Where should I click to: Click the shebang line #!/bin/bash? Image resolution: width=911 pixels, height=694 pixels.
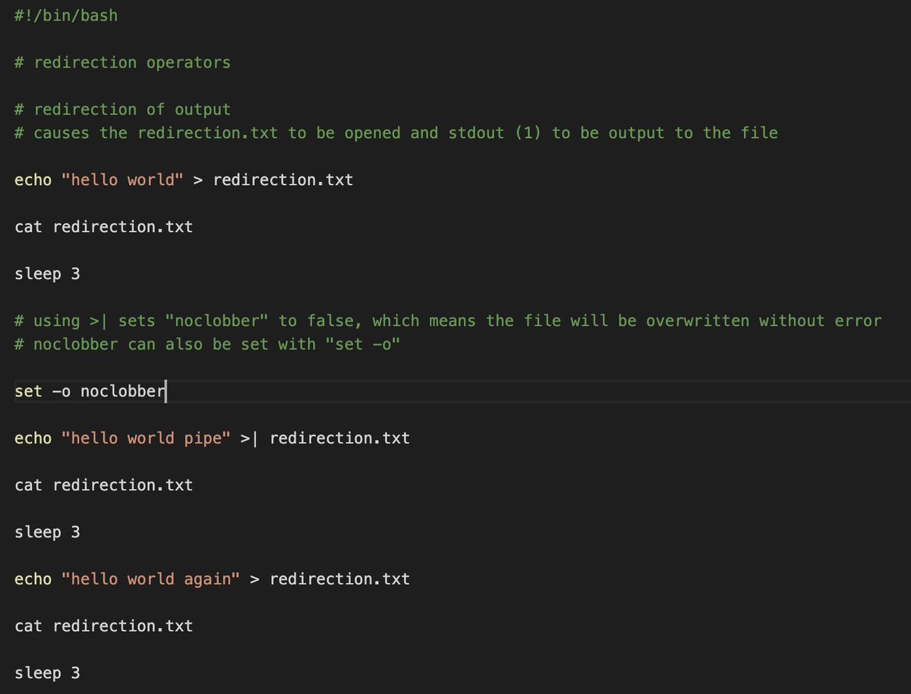click(66, 15)
